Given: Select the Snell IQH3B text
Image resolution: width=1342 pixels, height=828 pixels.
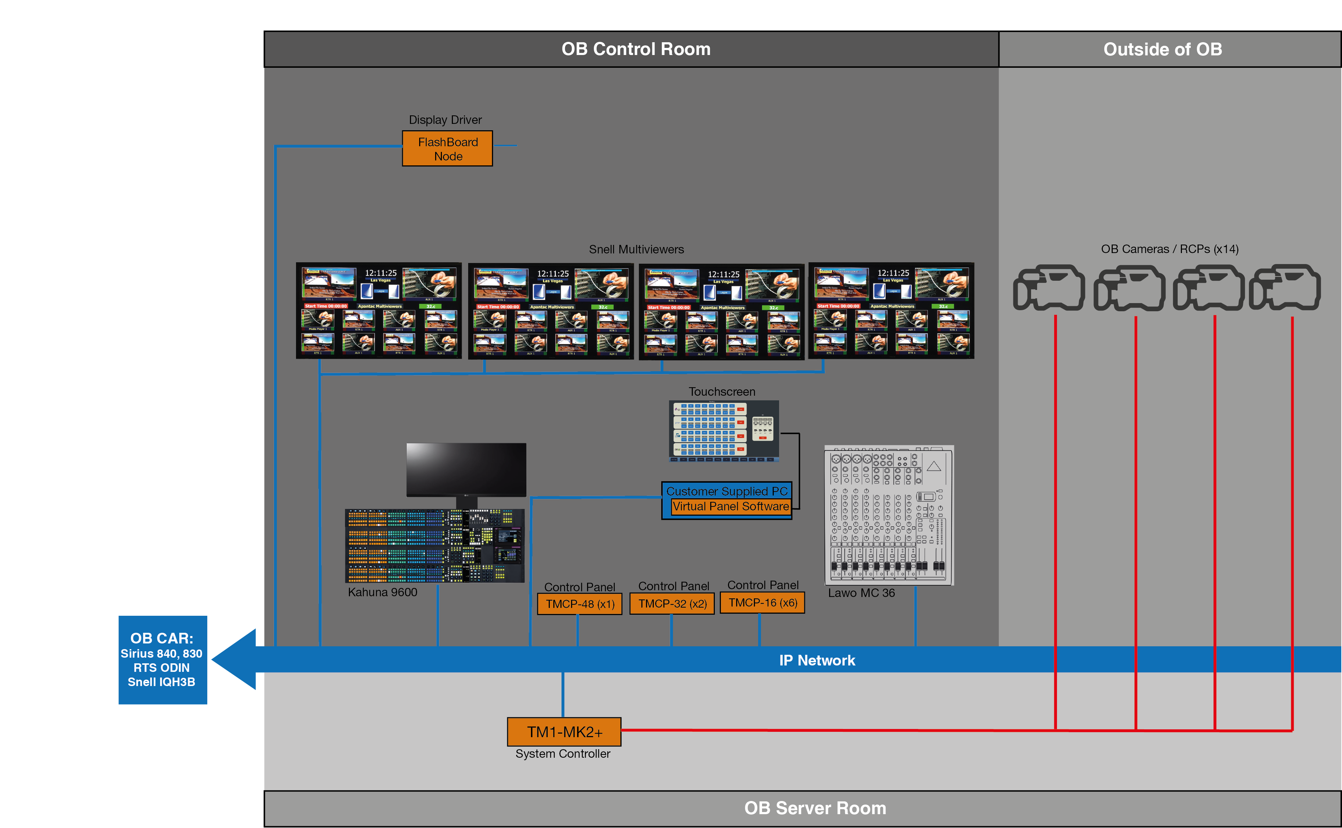Looking at the screenshot, I should pos(161,682).
